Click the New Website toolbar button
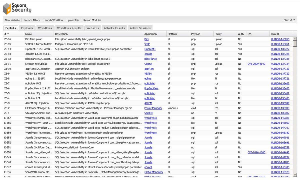This screenshot has height=180, width=300. (12, 20)
